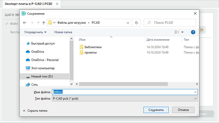This screenshot has height=123, width=219.
Task: Expand recent locations dropdown arrow
Action: [38, 23]
